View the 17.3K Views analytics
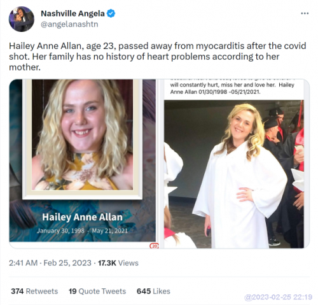This screenshot has width=318, height=305. 118,263
